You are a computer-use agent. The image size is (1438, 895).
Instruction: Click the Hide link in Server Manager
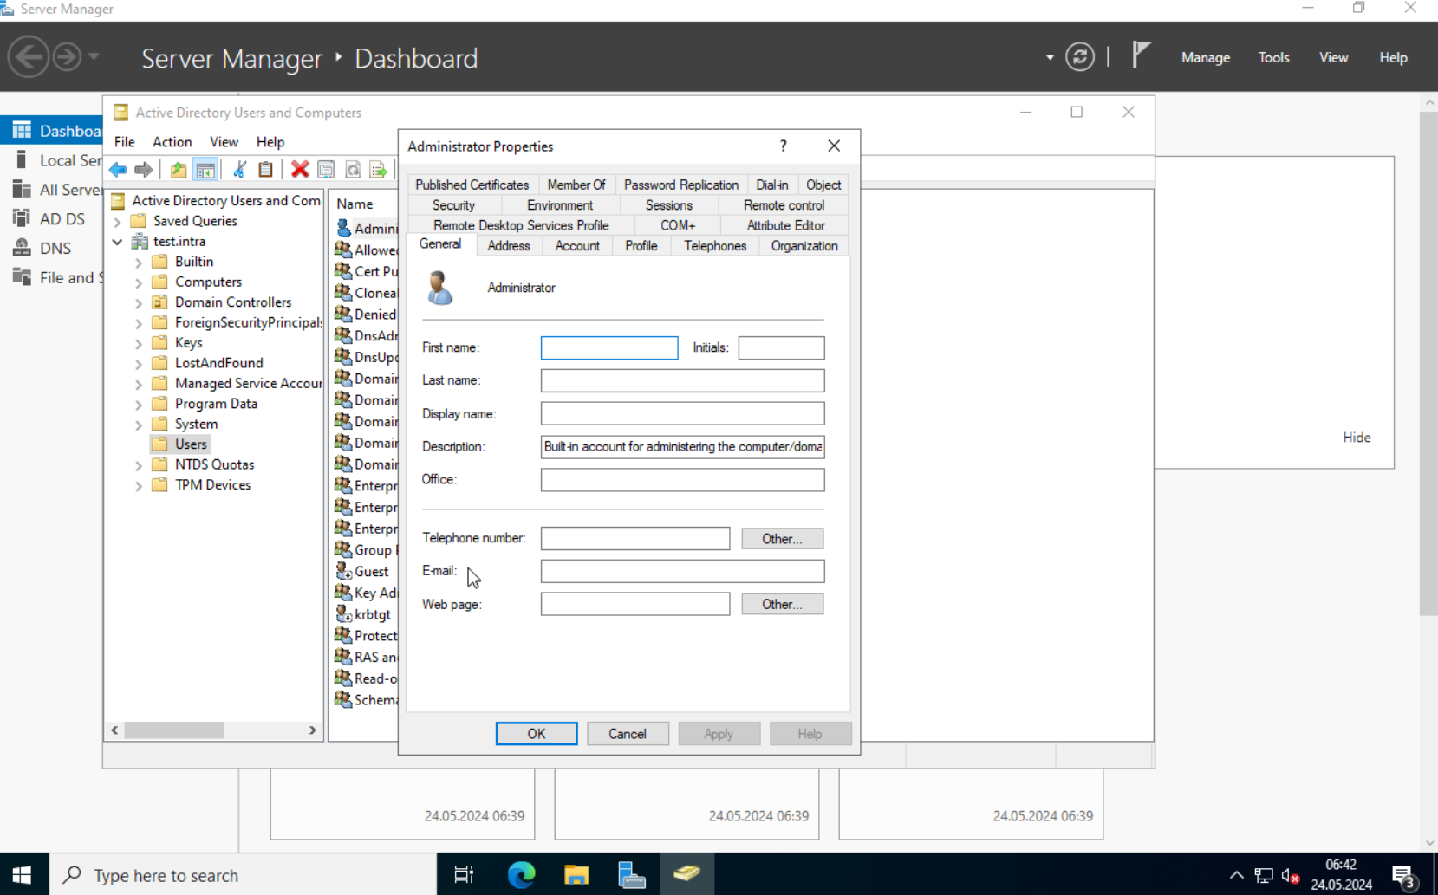[1357, 438]
